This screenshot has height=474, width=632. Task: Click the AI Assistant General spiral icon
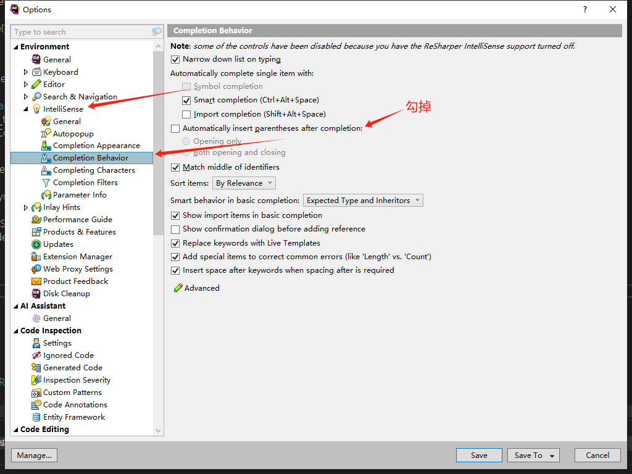[x=36, y=318]
